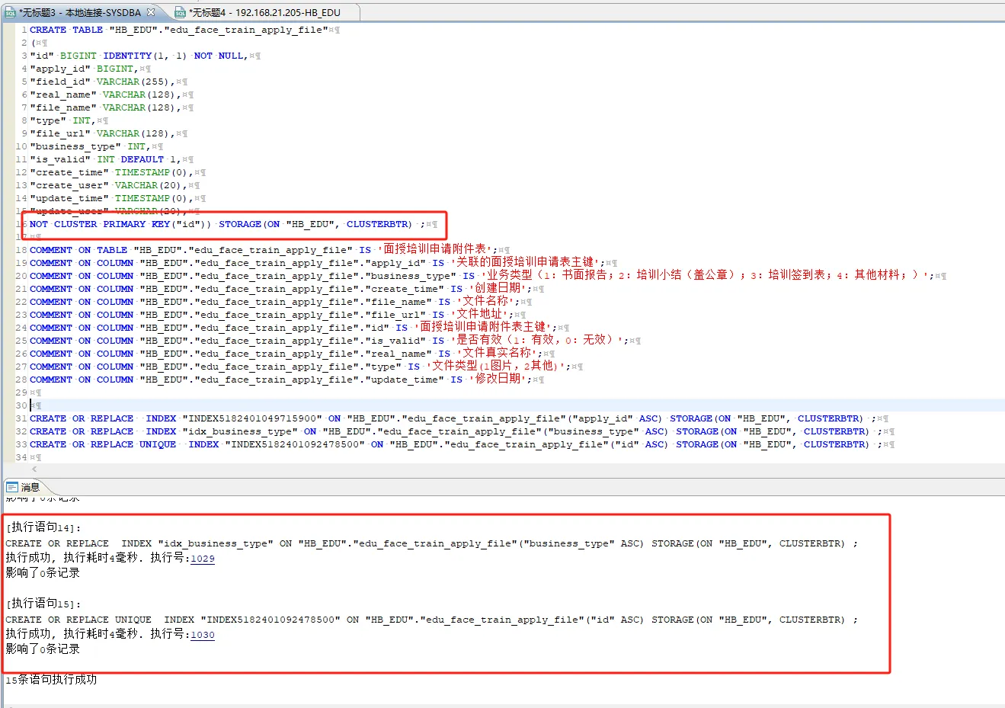The width and height of the screenshot is (1005, 708).
Task: Click comment line for "apply_id" column
Action: tap(319, 262)
